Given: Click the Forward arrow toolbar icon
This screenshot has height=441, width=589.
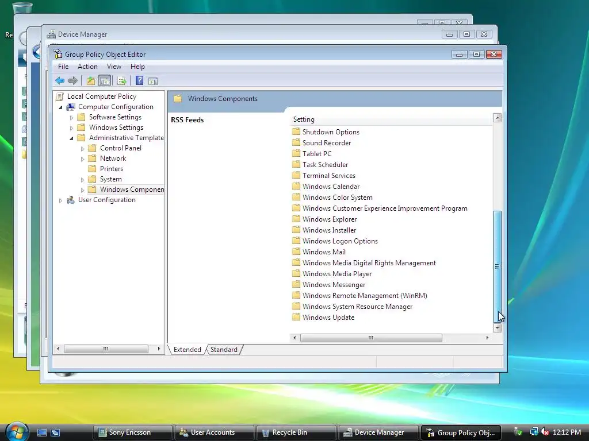Looking at the screenshot, I should tap(73, 80).
